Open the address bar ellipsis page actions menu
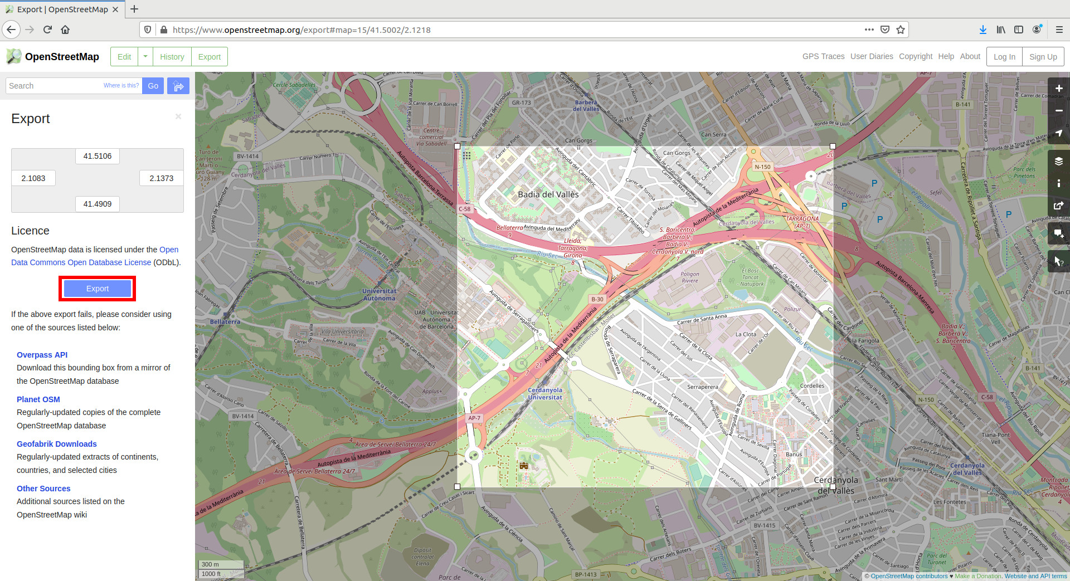 coord(869,30)
